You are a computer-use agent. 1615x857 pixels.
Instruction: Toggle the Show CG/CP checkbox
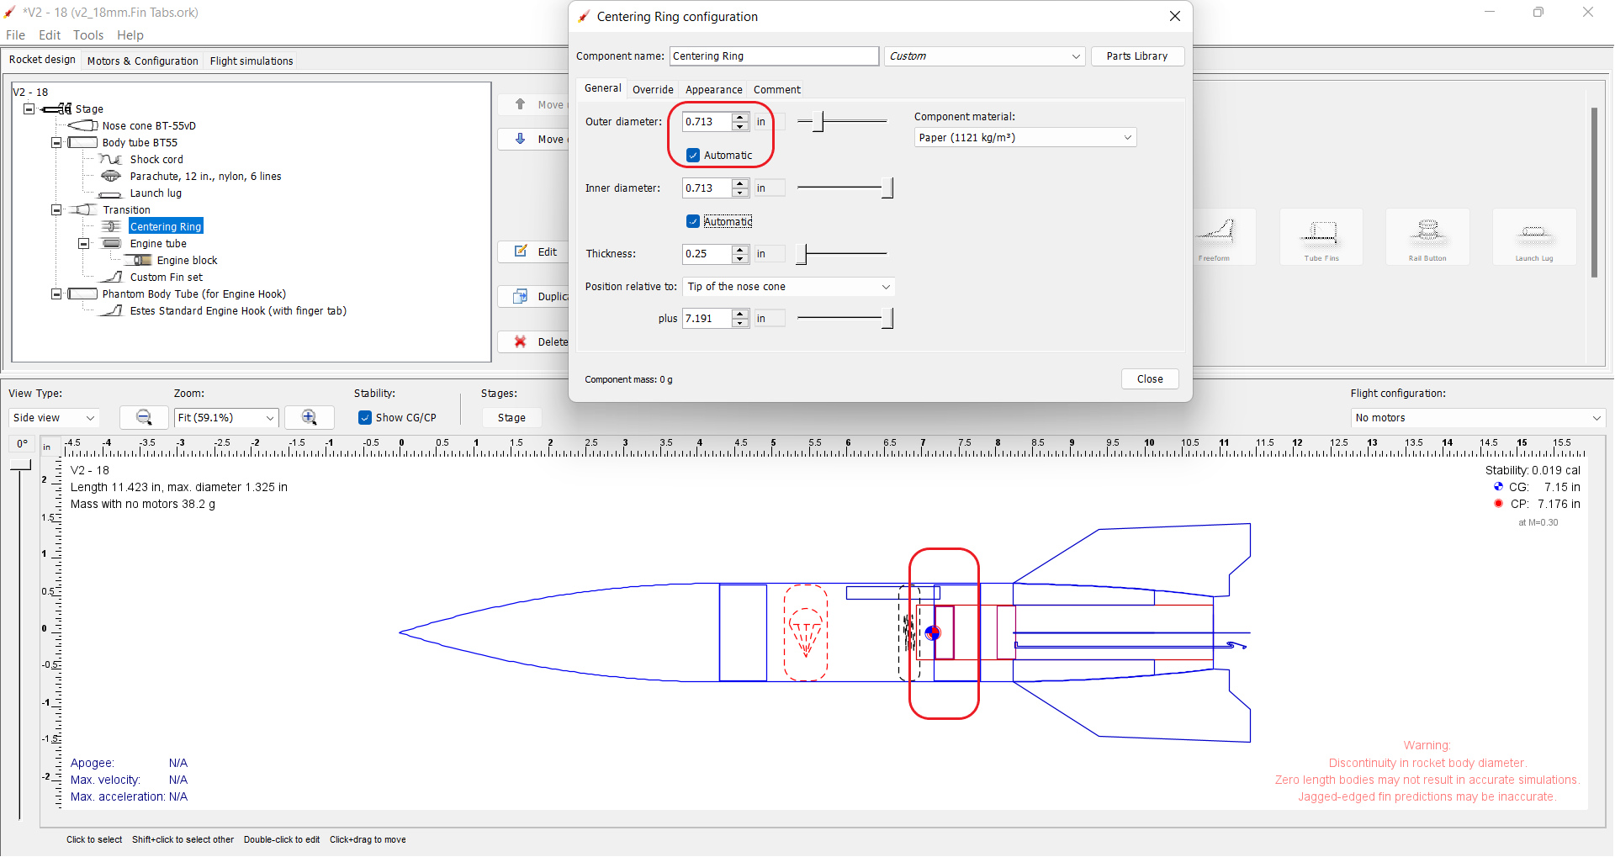[x=364, y=417]
